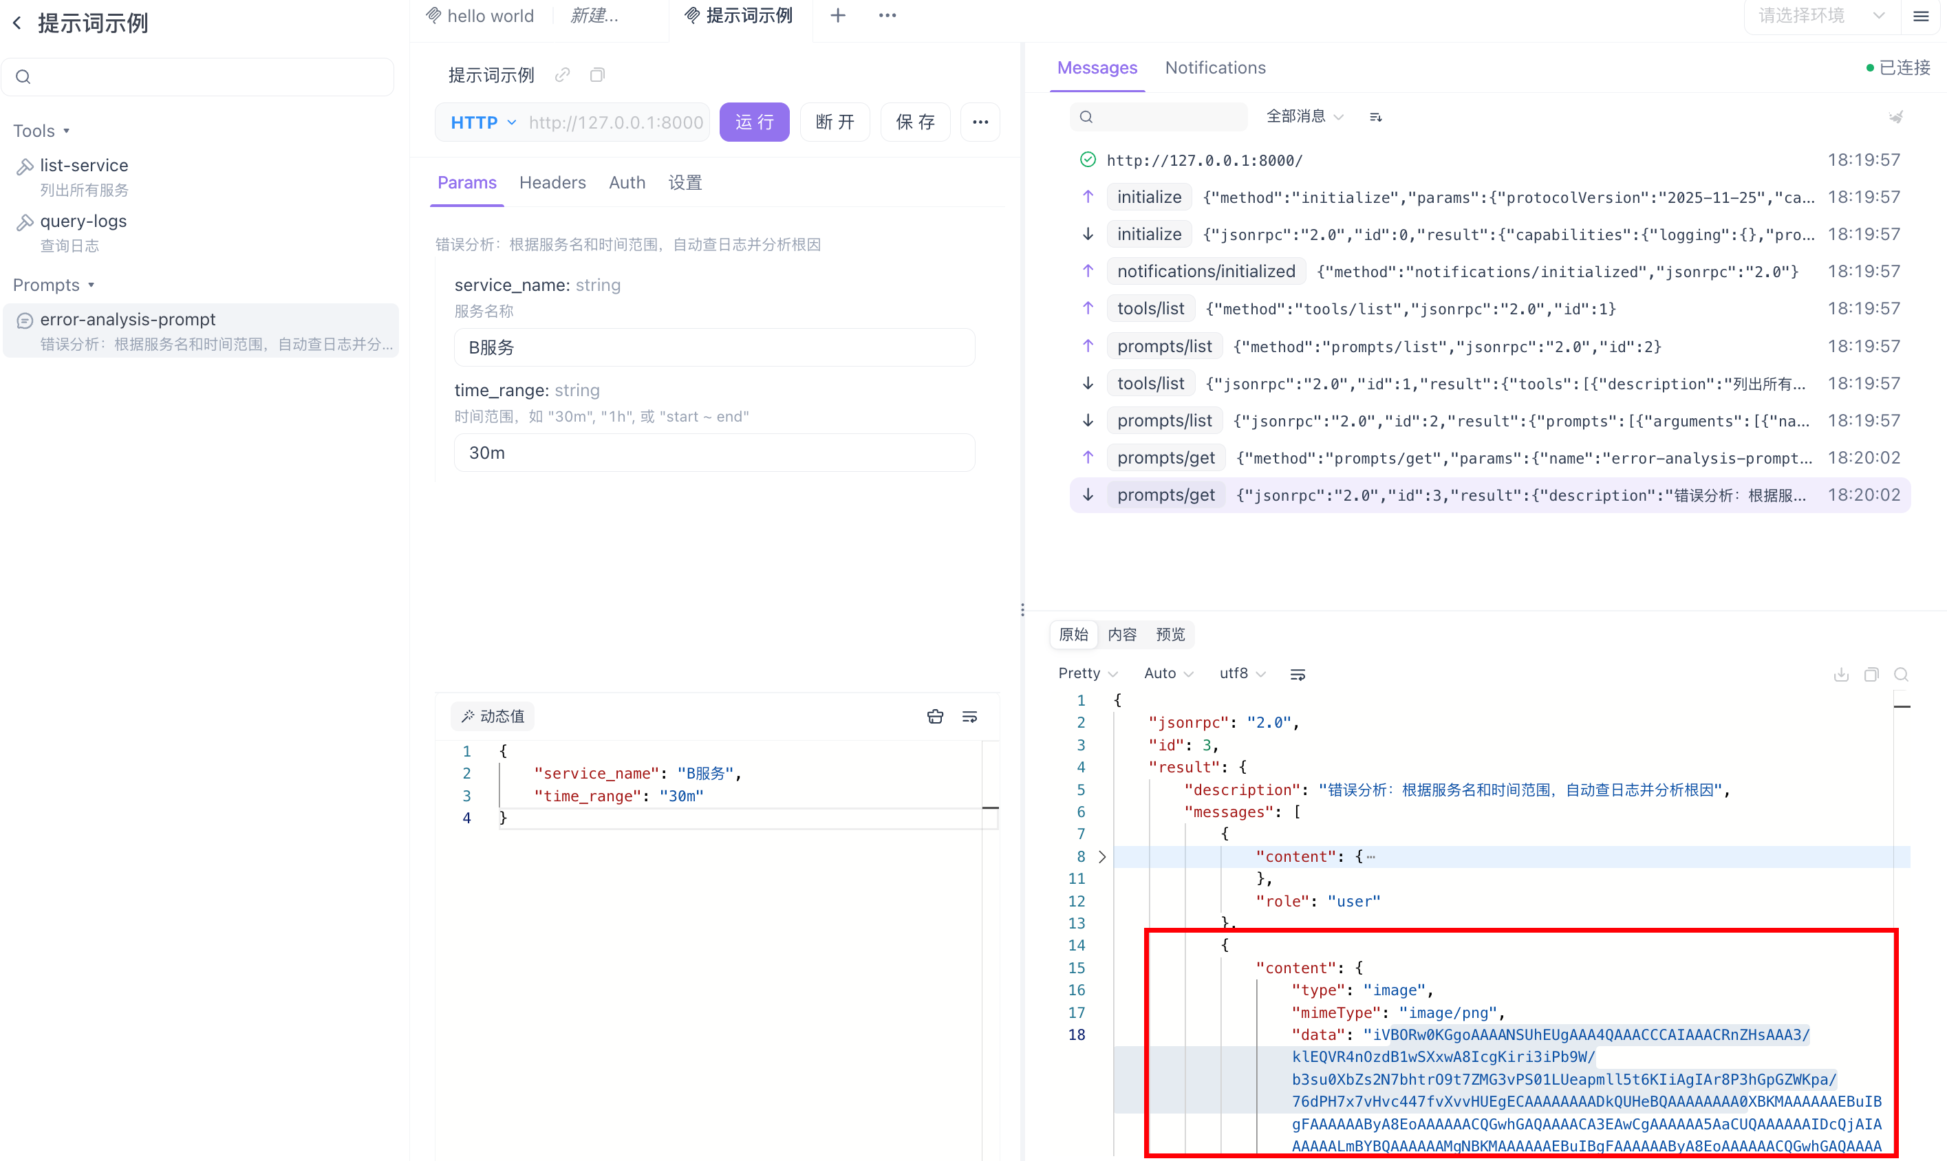Click the link icon beside 提示词示例 title
The image size is (1947, 1161).
(x=562, y=75)
